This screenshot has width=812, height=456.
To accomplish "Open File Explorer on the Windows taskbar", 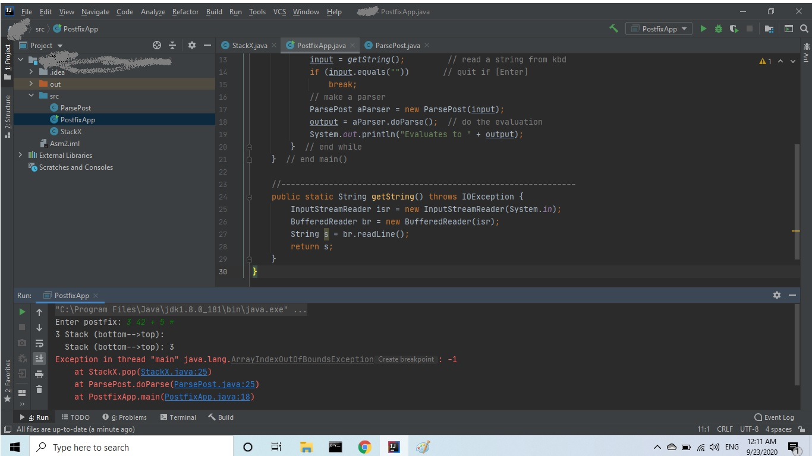I will (306, 447).
